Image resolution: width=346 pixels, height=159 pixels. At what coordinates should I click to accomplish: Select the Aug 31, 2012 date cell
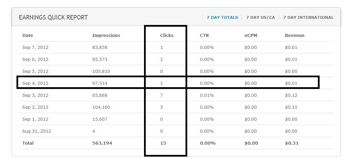point(37,131)
